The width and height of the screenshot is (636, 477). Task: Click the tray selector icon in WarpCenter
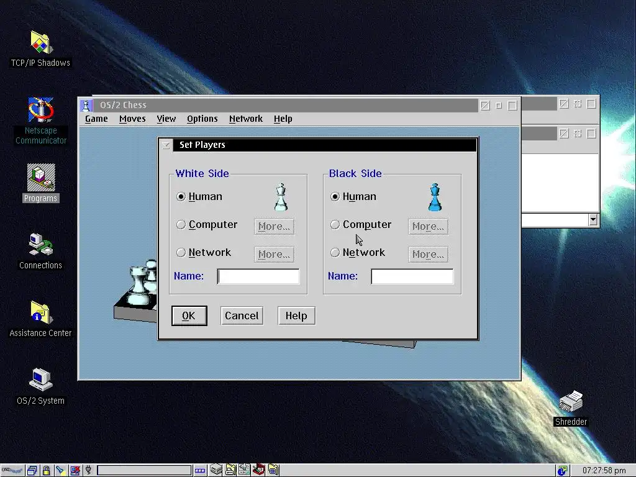point(200,471)
